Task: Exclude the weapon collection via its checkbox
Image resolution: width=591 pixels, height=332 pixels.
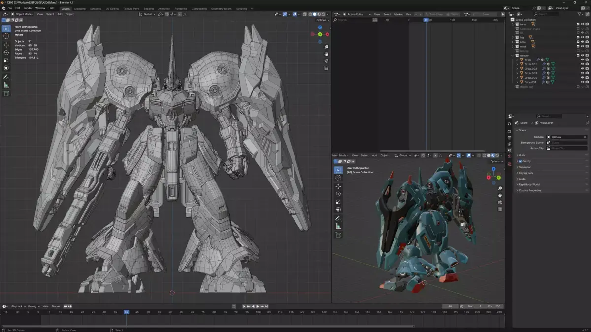Action: [578, 55]
